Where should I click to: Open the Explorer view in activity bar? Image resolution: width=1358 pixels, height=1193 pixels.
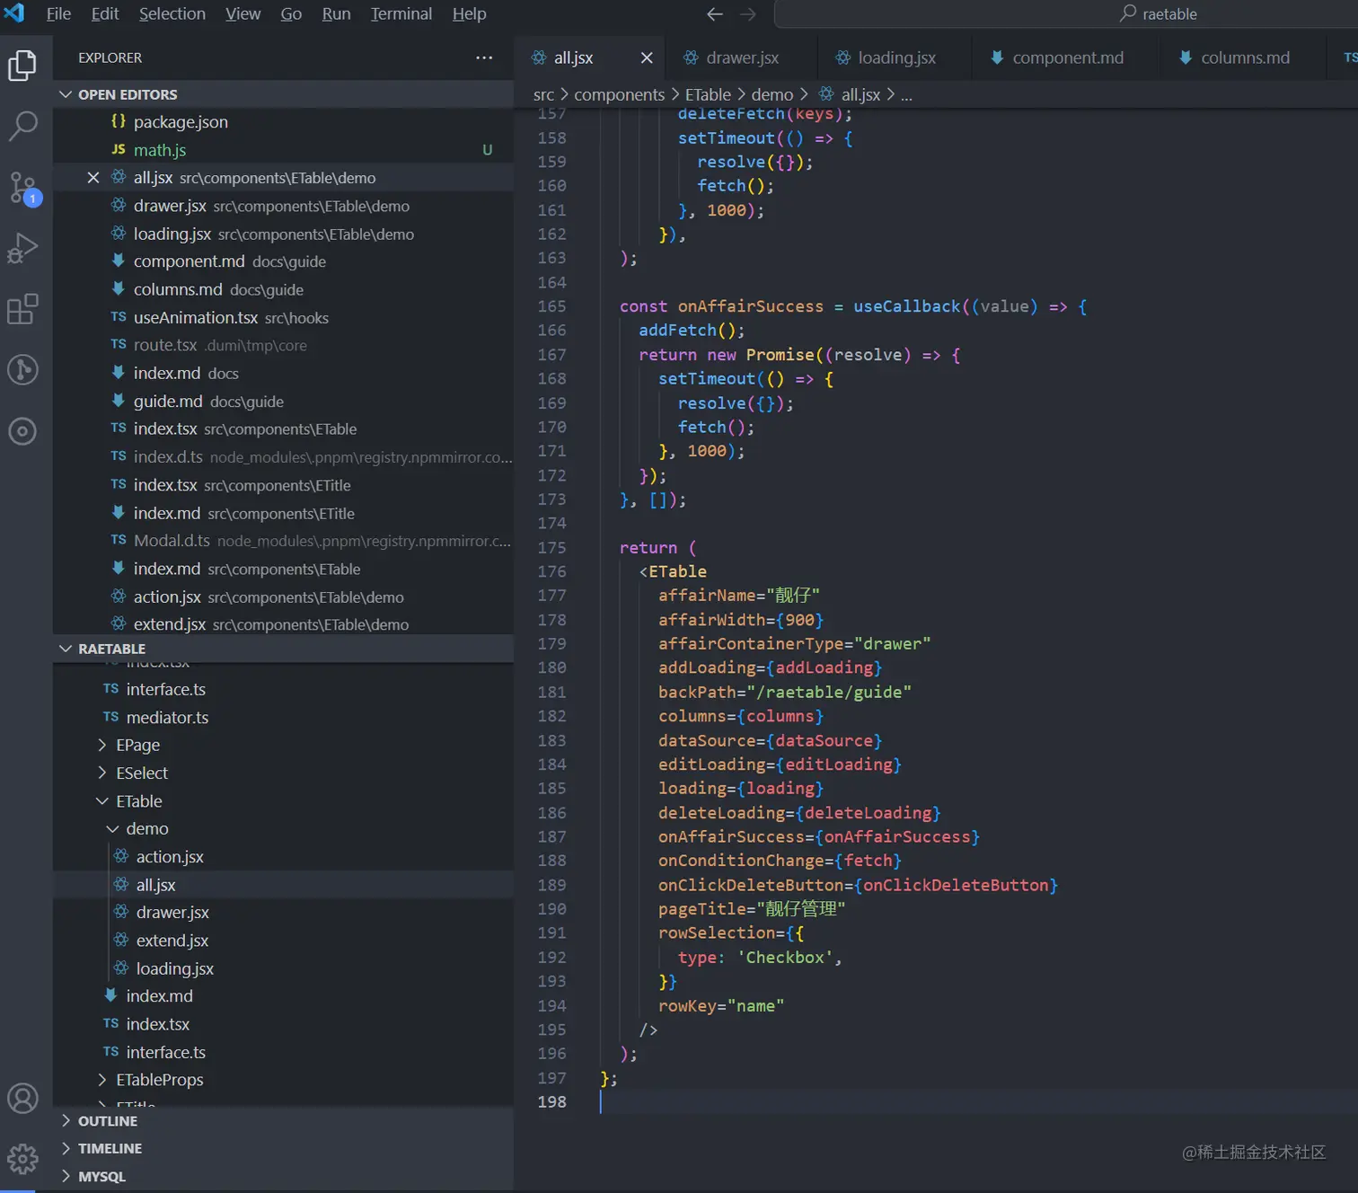click(x=22, y=66)
